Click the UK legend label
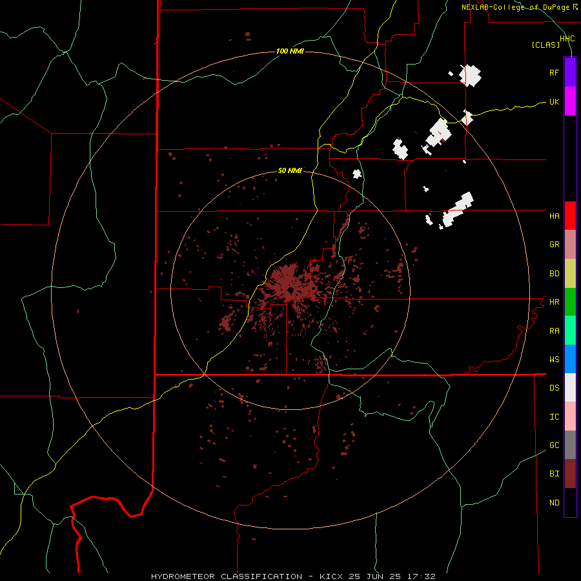 point(554,101)
